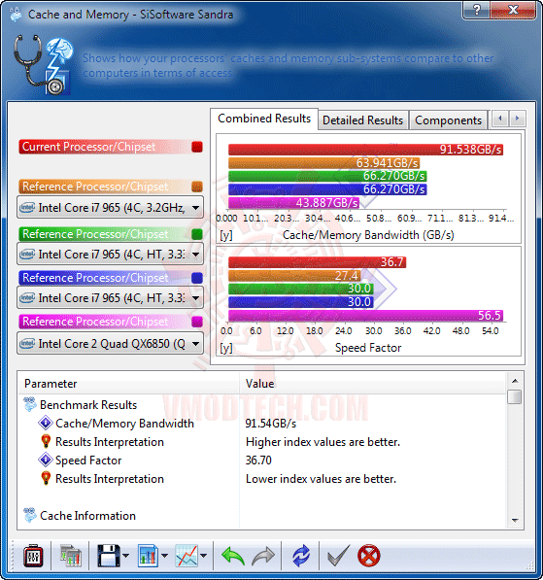Screen dimensions: 543x580
Task: Click the list scrollbar up arrow
Action: click(515, 381)
